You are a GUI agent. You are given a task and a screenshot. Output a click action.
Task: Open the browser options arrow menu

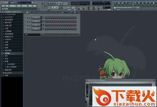[x=1, y=12]
